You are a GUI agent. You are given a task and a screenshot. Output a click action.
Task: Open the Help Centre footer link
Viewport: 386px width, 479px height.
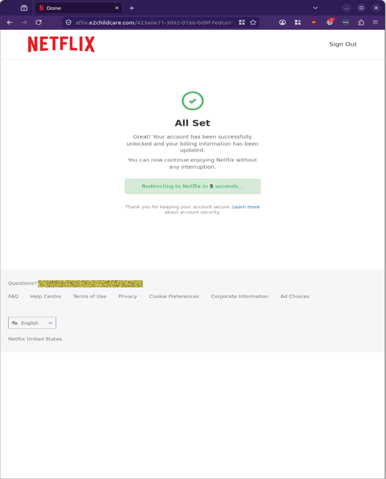[45, 296]
